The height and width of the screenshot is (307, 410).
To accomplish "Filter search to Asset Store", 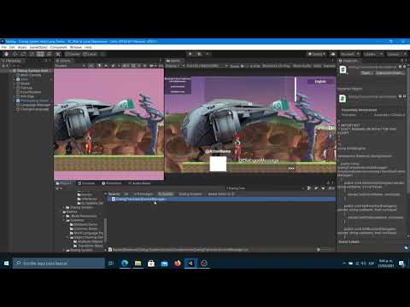I will (x=221, y=194).
